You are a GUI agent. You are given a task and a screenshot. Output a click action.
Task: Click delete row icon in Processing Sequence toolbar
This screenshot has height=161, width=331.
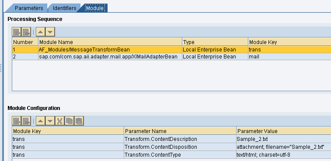tap(26, 32)
